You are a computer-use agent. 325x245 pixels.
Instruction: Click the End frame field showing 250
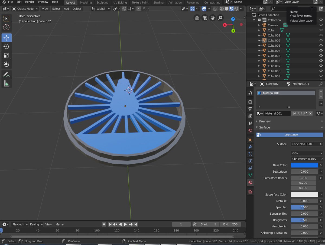coord(230,224)
